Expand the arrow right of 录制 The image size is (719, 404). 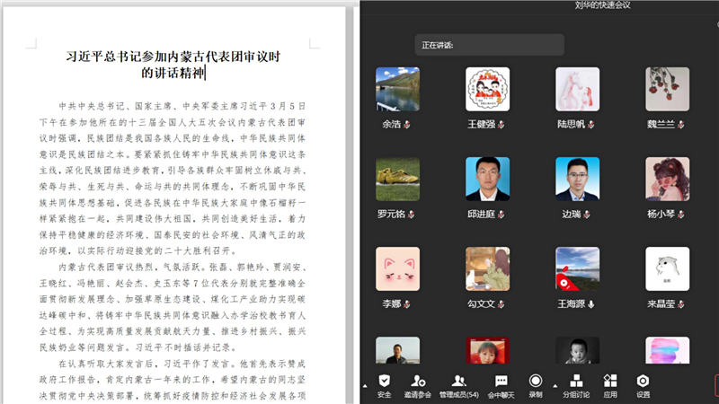(x=555, y=386)
